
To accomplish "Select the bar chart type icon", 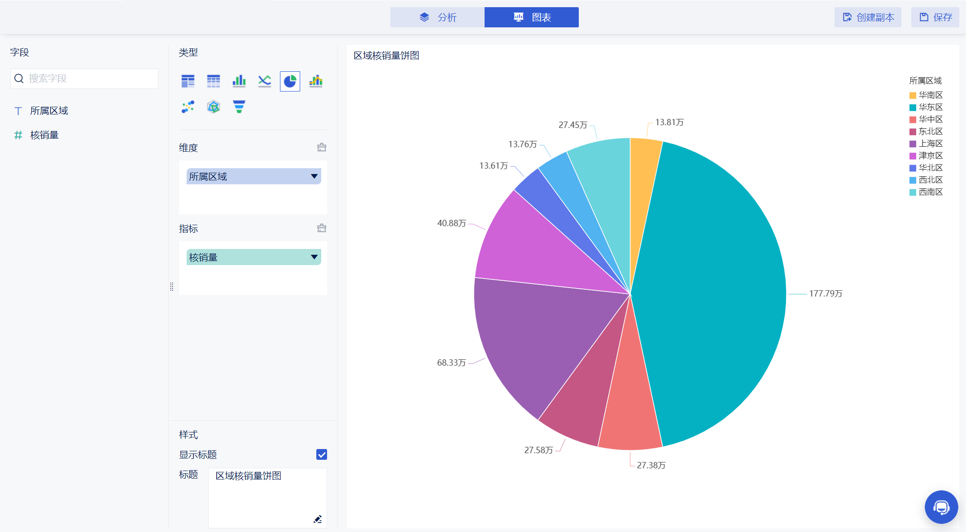I will 239,81.
